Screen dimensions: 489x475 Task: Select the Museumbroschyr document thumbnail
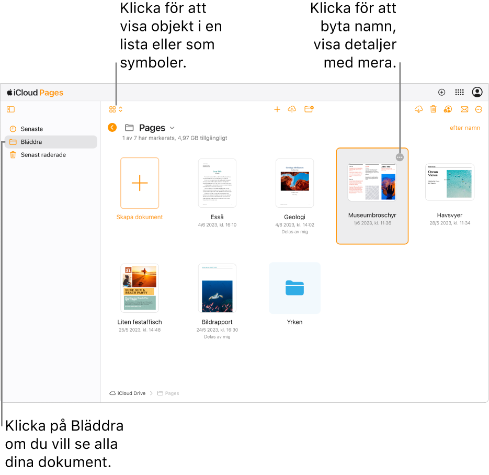(372, 182)
